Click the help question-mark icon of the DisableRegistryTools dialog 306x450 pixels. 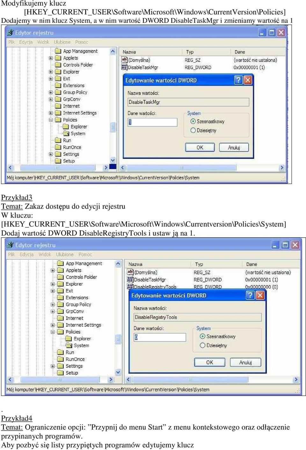tap(250, 295)
